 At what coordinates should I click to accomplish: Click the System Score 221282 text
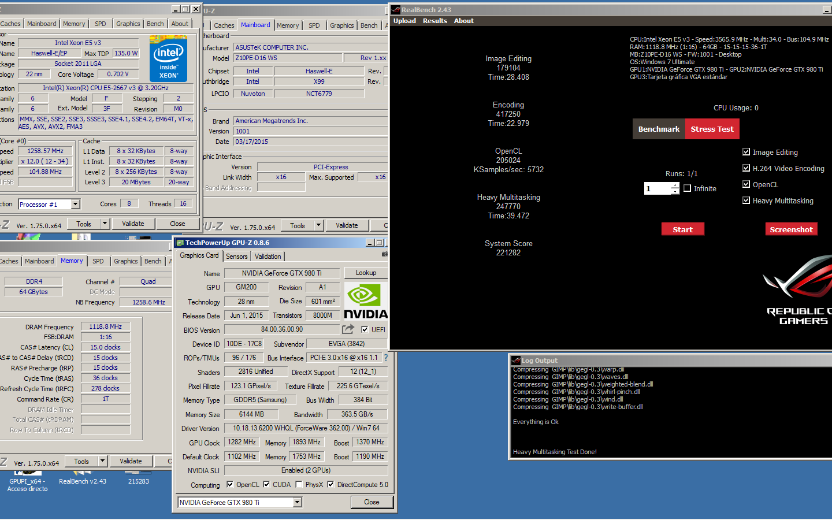[x=508, y=248]
